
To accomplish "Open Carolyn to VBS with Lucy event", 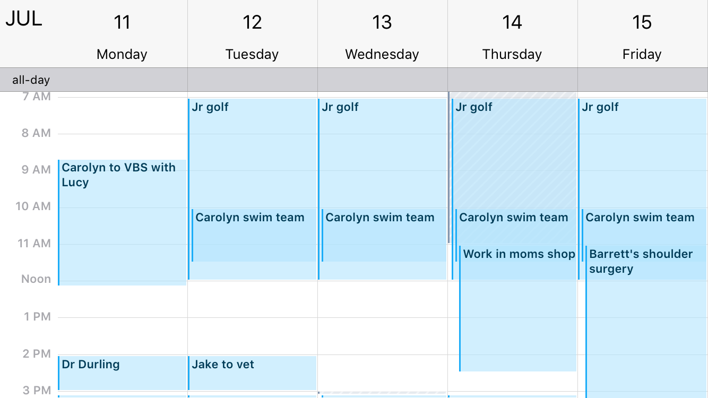I will pos(122,222).
